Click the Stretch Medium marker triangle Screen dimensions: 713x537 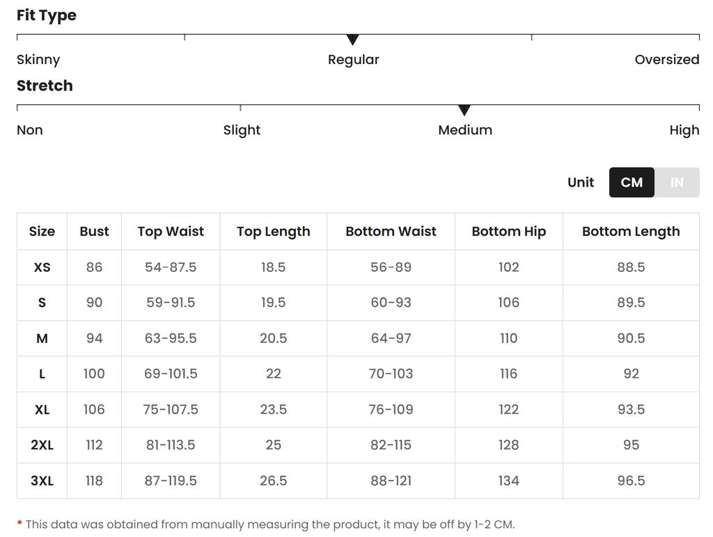tap(464, 110)
